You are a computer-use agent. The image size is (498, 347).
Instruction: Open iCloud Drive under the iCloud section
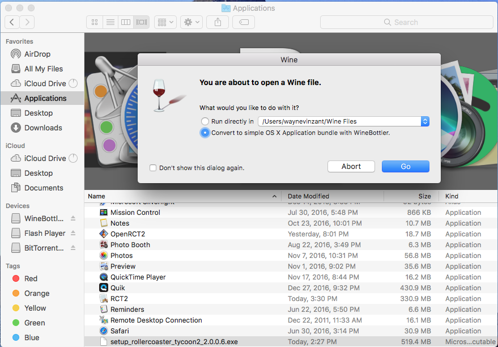(42, 158)
